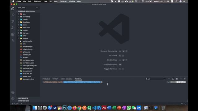The width and height of the screenshot is (198, 111).
Task: Expand the config folder
Action: pos(25,19)
